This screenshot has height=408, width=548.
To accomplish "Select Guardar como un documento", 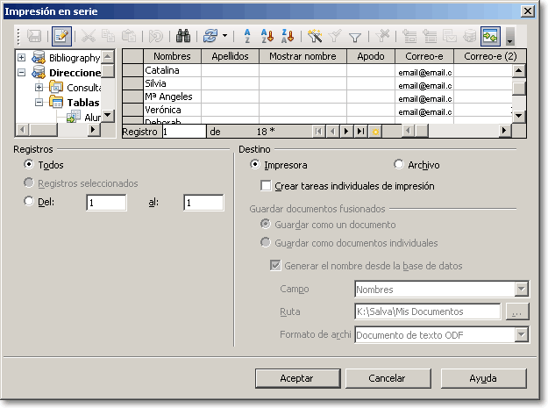I will point(266,224).
